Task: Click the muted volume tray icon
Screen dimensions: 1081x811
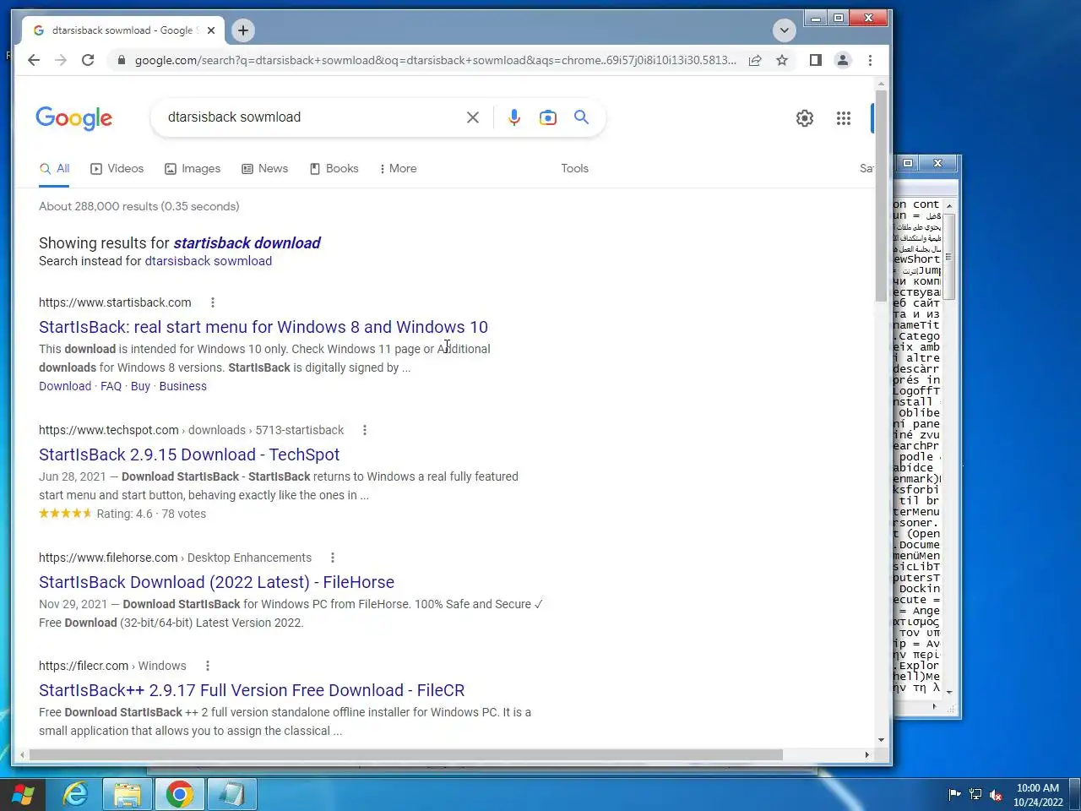Action: point(996,794)
